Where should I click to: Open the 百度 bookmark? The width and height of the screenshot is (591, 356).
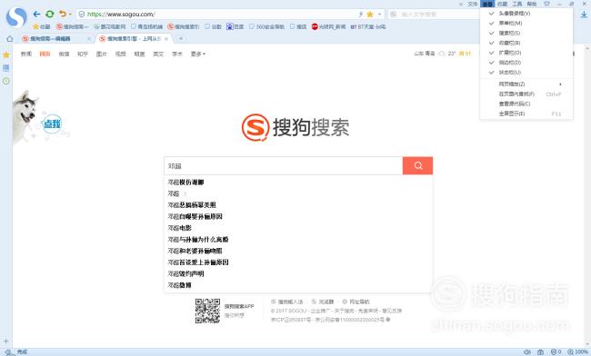click(235, 26)
